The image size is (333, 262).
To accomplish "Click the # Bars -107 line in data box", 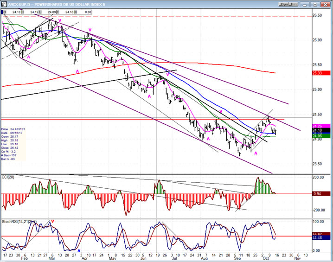I will click(x=8, y=155).
